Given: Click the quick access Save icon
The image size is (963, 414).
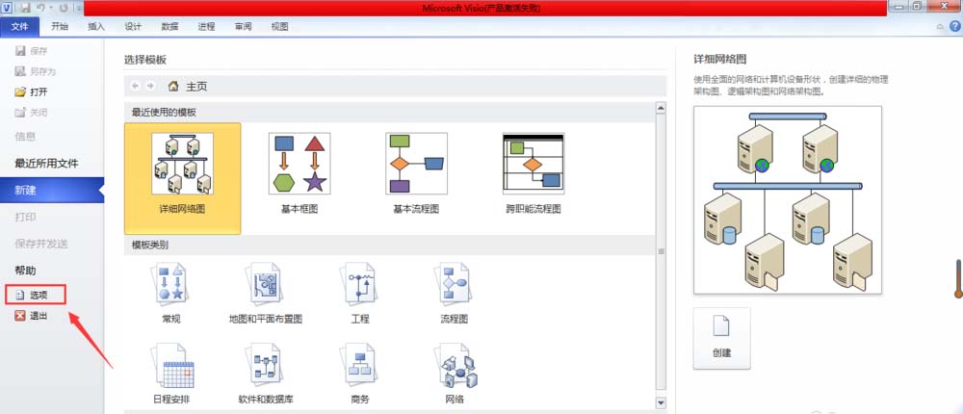Looking at the screenshot, I should pos(25,8).
